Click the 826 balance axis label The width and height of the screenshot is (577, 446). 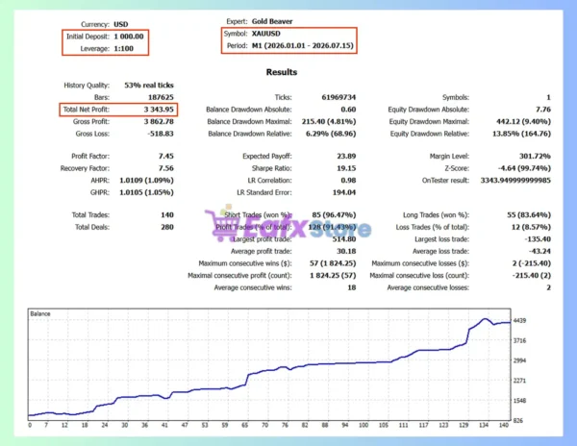[517, 421]
